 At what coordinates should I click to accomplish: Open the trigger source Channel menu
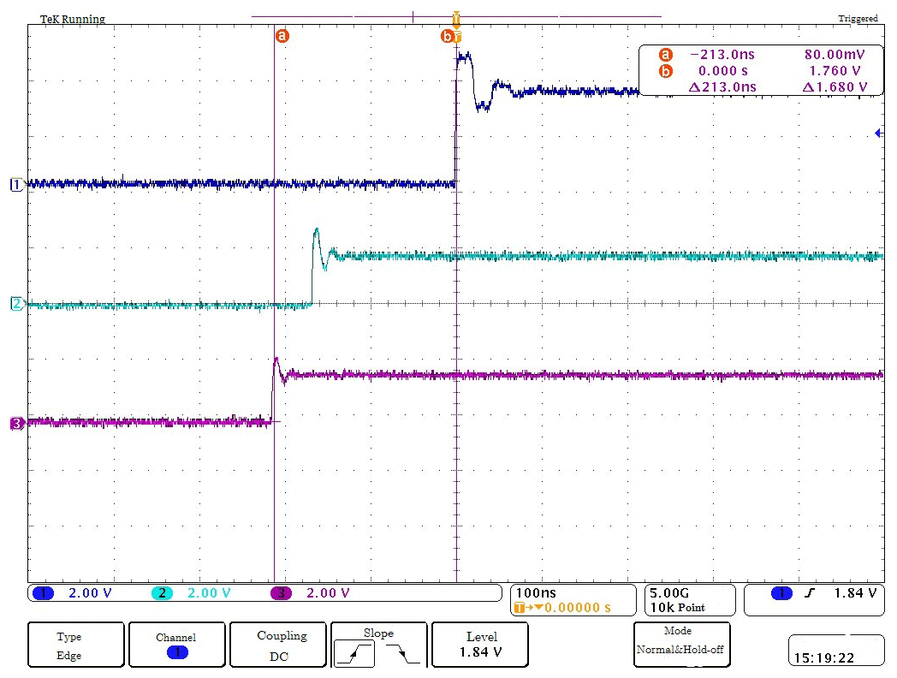(176, 646)
